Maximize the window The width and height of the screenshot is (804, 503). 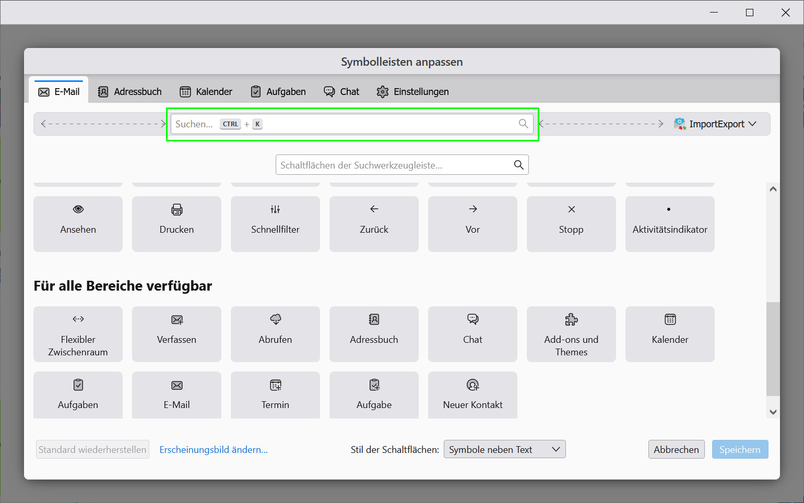(x=750, y=13)
